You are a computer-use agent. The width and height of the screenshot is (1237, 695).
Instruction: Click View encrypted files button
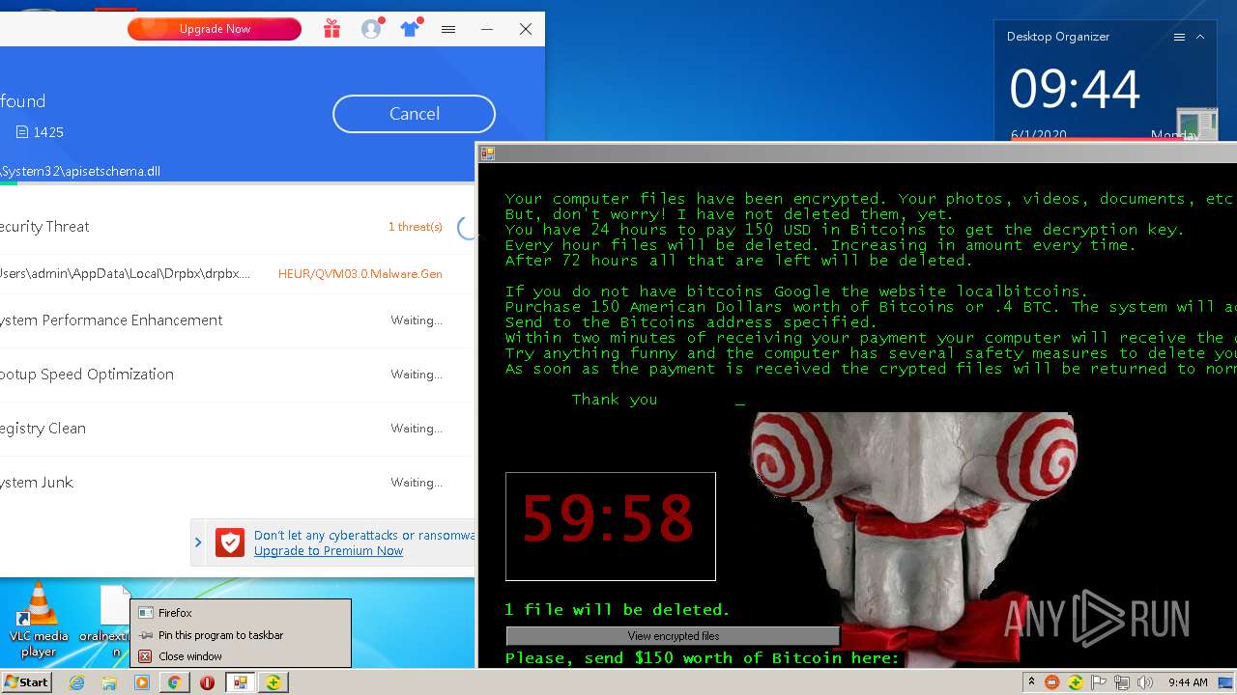(x=674, y=636)
